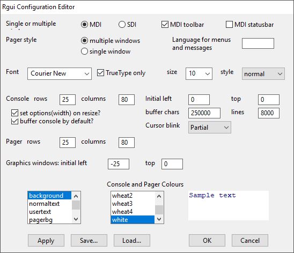Open the Font dropdown showing Courier New
The width and height of the screenshot is (294, 253).
[60, 73]
